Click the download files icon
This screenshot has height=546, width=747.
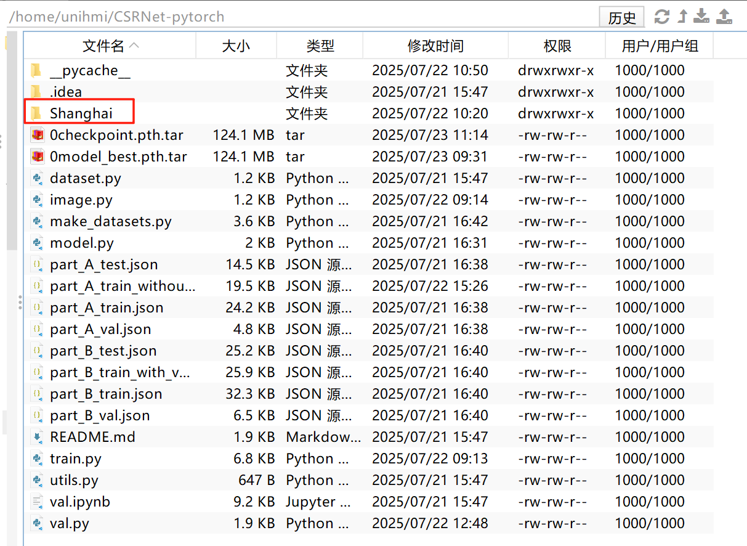pos(701,17)
